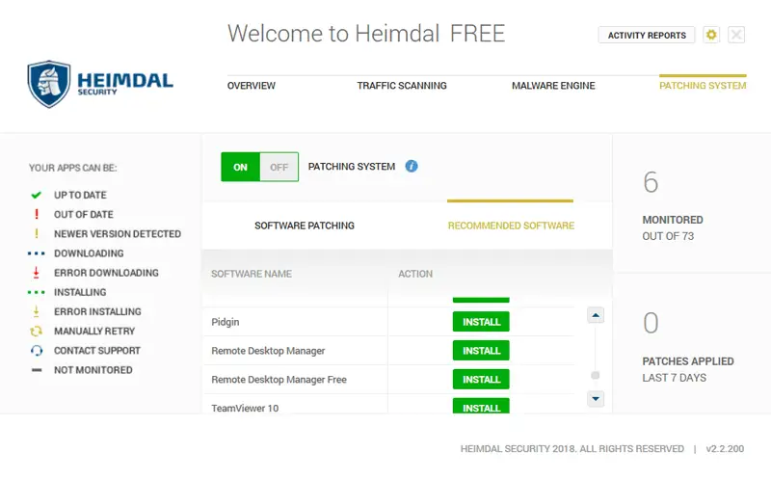771x479 pixels.
Task: Click the 'Last 7 Days' text
Action: [674, 378]
